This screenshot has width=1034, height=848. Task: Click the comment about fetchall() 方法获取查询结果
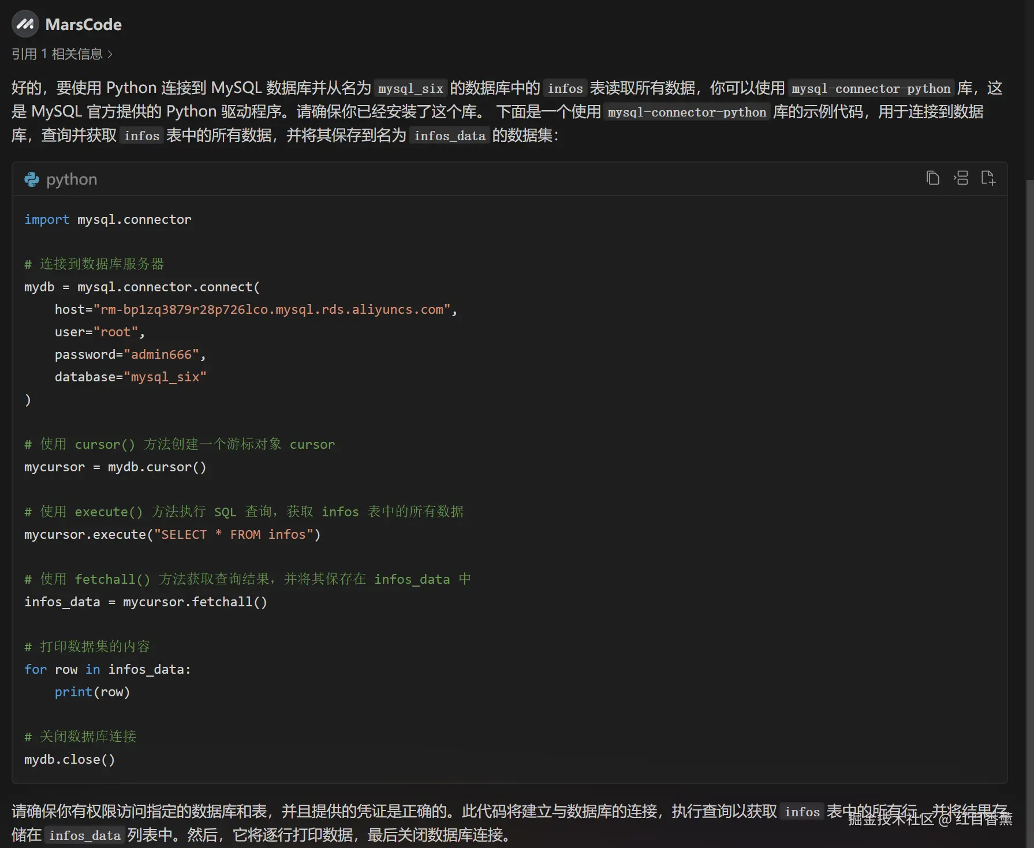248,579
